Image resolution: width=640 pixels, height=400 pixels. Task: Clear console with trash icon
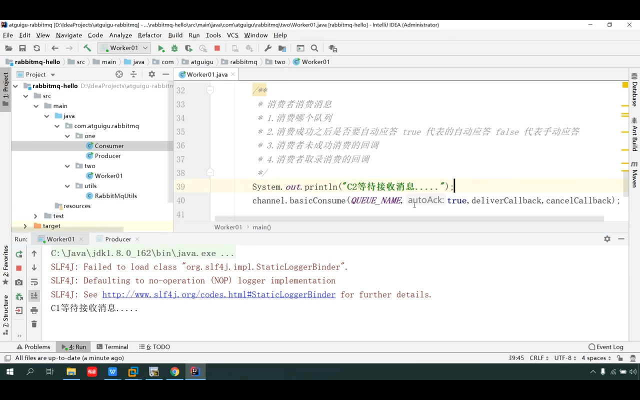point(34,324)
